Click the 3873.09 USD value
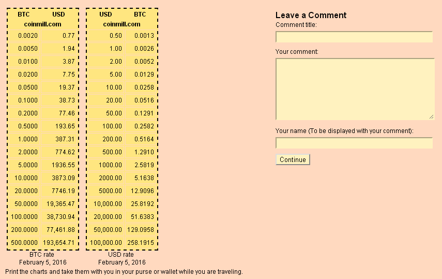 click(63, 178)
